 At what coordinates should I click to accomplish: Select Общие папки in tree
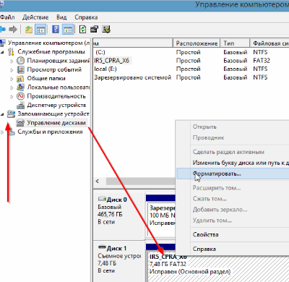coord(46,78)
